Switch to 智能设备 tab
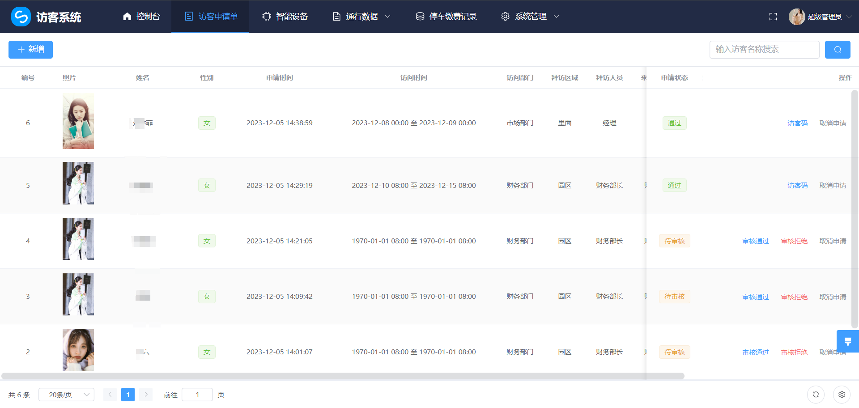 tap(285, 17)
